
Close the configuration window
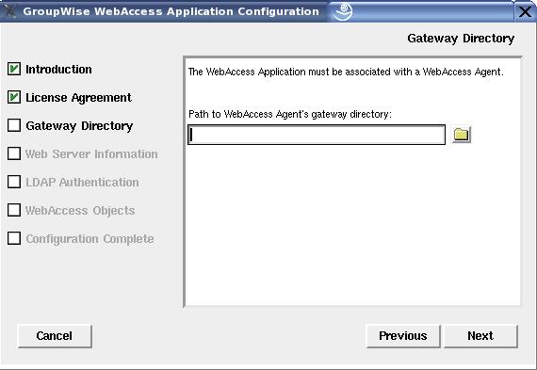point(525,11)
